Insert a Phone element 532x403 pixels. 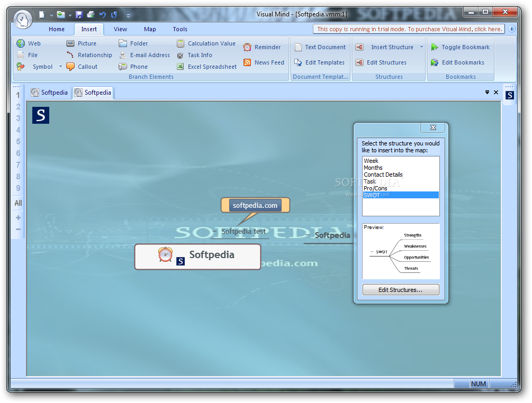coord(133,67)
